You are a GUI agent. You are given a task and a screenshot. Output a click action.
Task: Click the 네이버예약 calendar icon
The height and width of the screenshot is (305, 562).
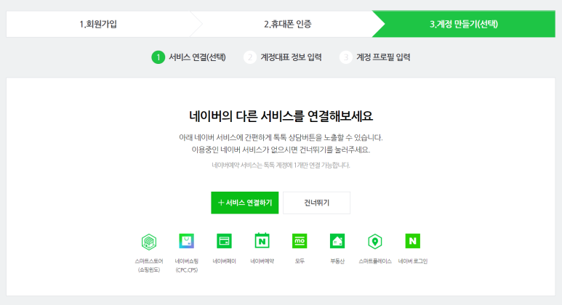(262, 240)
